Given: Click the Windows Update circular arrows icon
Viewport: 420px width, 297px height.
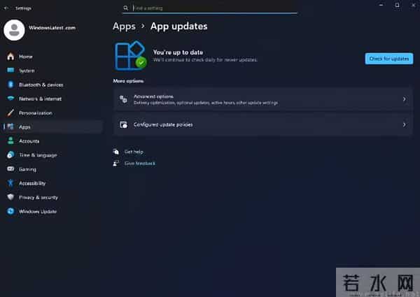Looking at the screenshot, I should click(10, 211).
